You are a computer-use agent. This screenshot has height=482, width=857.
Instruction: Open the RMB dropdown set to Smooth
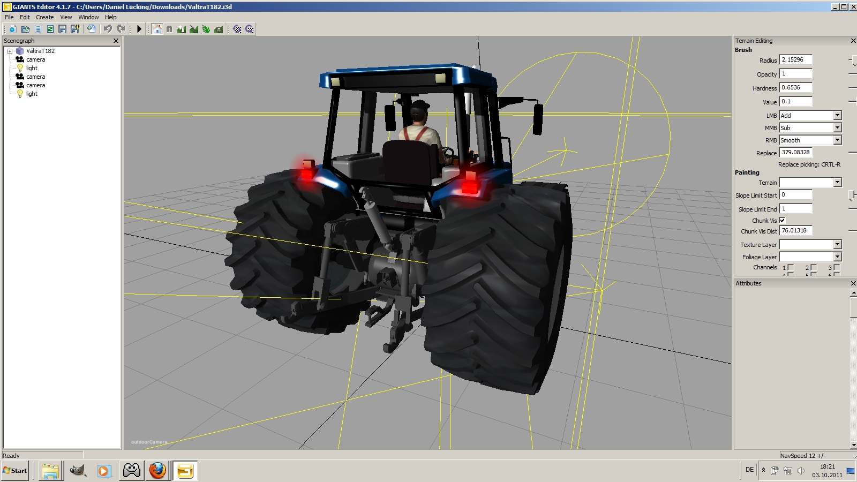click(810, 140)
